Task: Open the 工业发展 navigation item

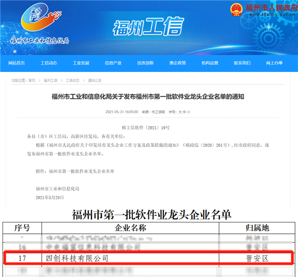Action: [81, 63]
